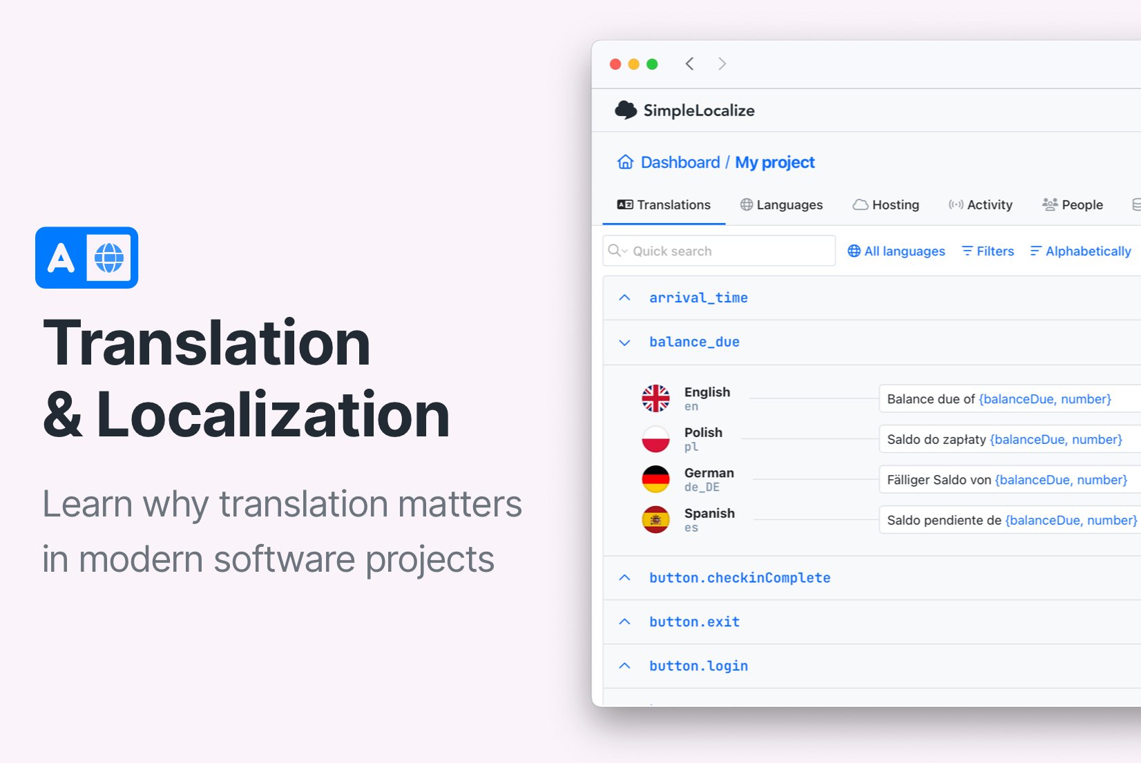Image resolution: width=1141 pixels, height=763 pixels.
Task: Select the balance_due translation key
Action: click(x=694, y=342)
